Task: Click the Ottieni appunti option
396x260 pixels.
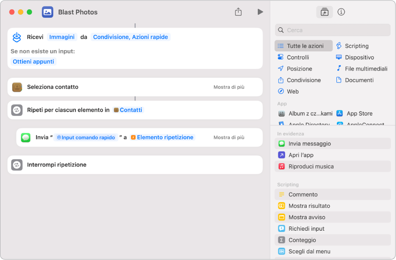Action: [x=34, y=62]
